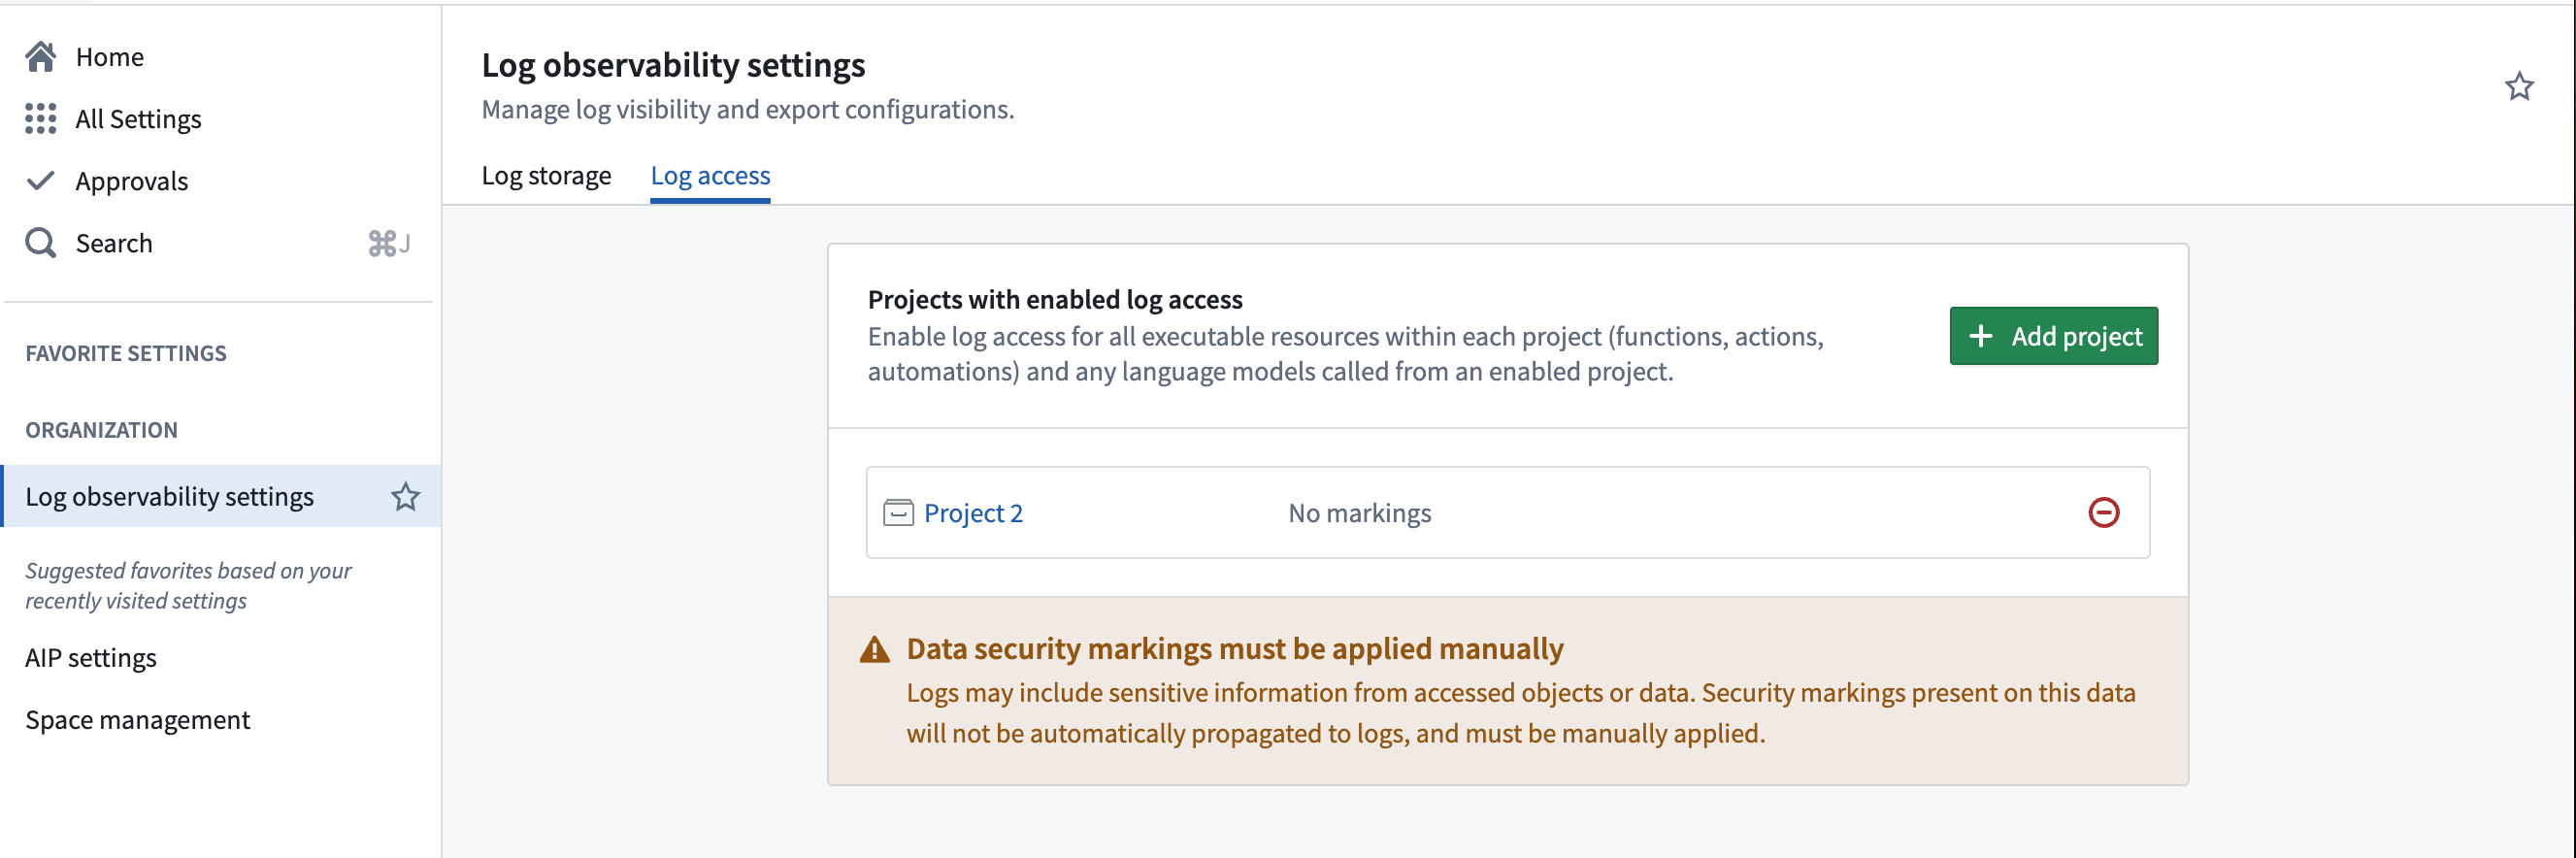Open AIP settings from suggested favorites
Viewport: 2576px width, 858px height.
[91, 658]
